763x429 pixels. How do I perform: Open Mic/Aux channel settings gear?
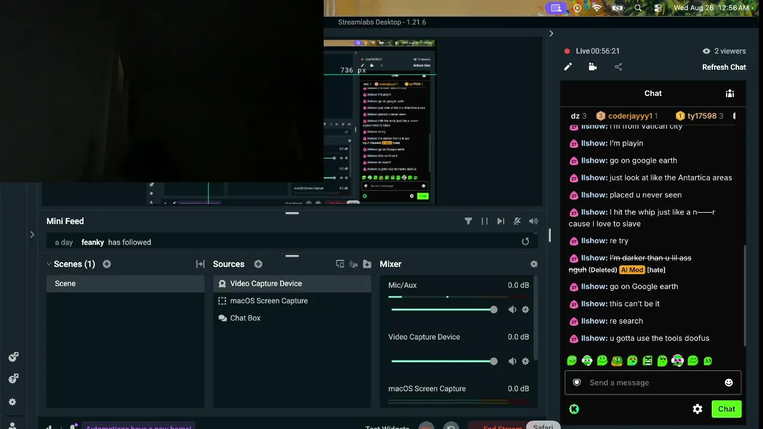(525, 309)
